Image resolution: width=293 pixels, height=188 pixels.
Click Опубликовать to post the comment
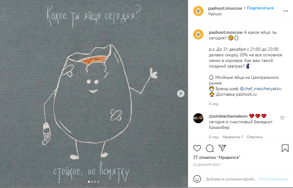pos(273,179)
